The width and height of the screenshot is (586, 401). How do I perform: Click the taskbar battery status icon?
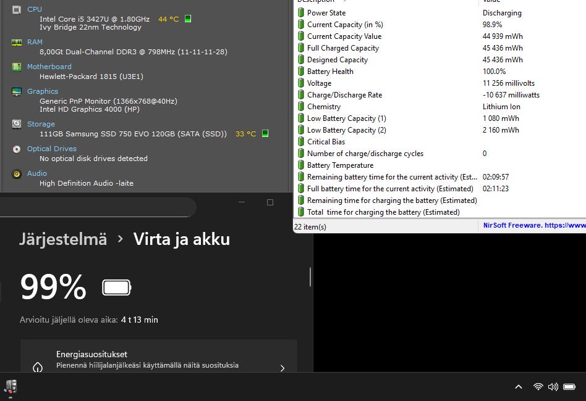pyautogui.click(x=569, y=387)
